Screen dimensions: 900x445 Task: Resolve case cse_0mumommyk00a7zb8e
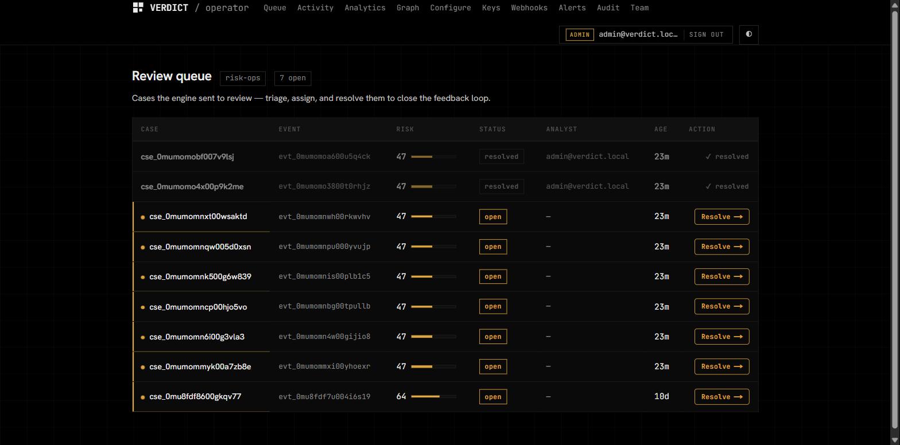[x=721, y=366]
